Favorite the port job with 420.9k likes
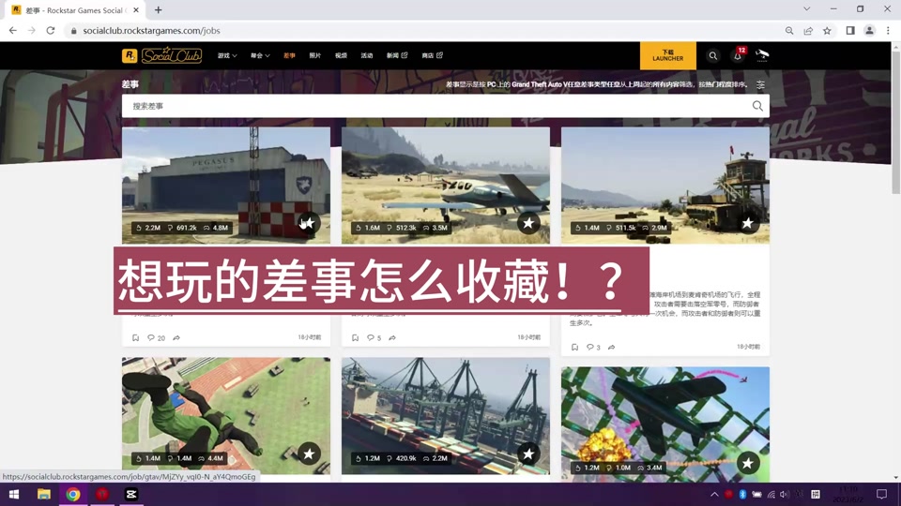Image resolution: width=901 pixels, height=506 pixels. (x=528, y=454)
